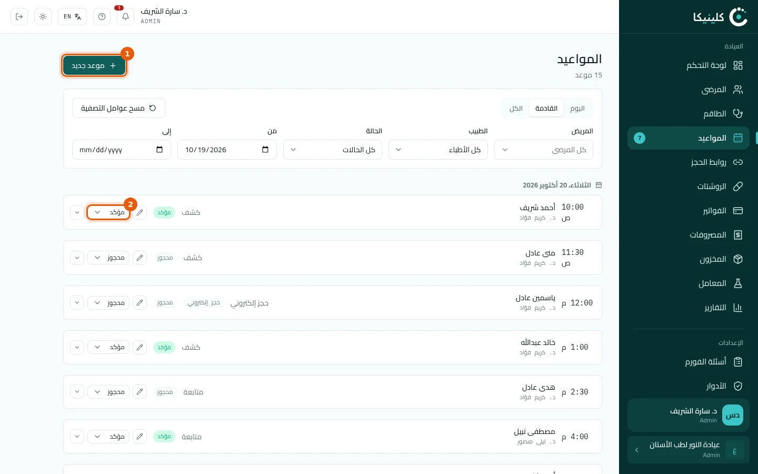Open المرضى patients in sidebar
Image resolution: width=758 pixels, height=474 pixels.
tap(689, 90)
